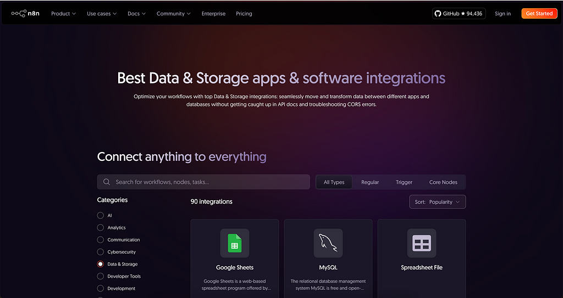Click the search magnifier icon
This screenshot has width=563, height=298.
(107, 182)
